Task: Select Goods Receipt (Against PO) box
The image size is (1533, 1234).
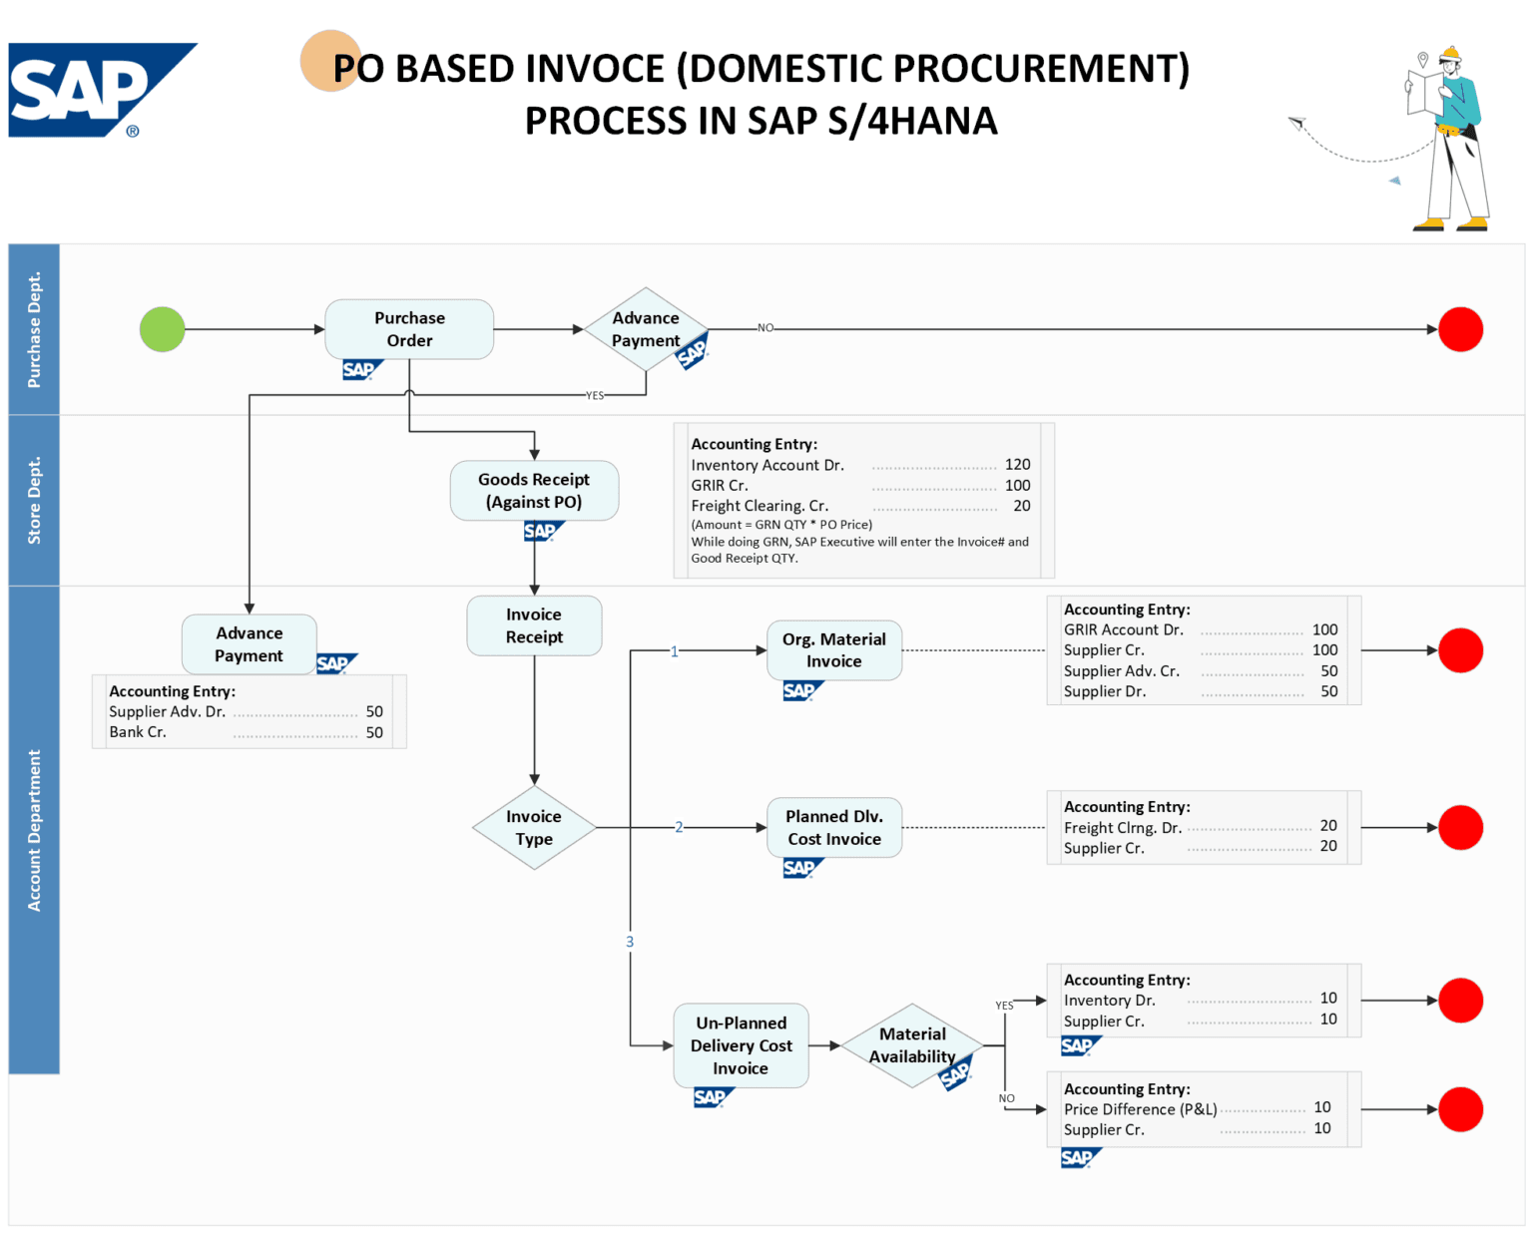Action: click(x=534, y=490)
